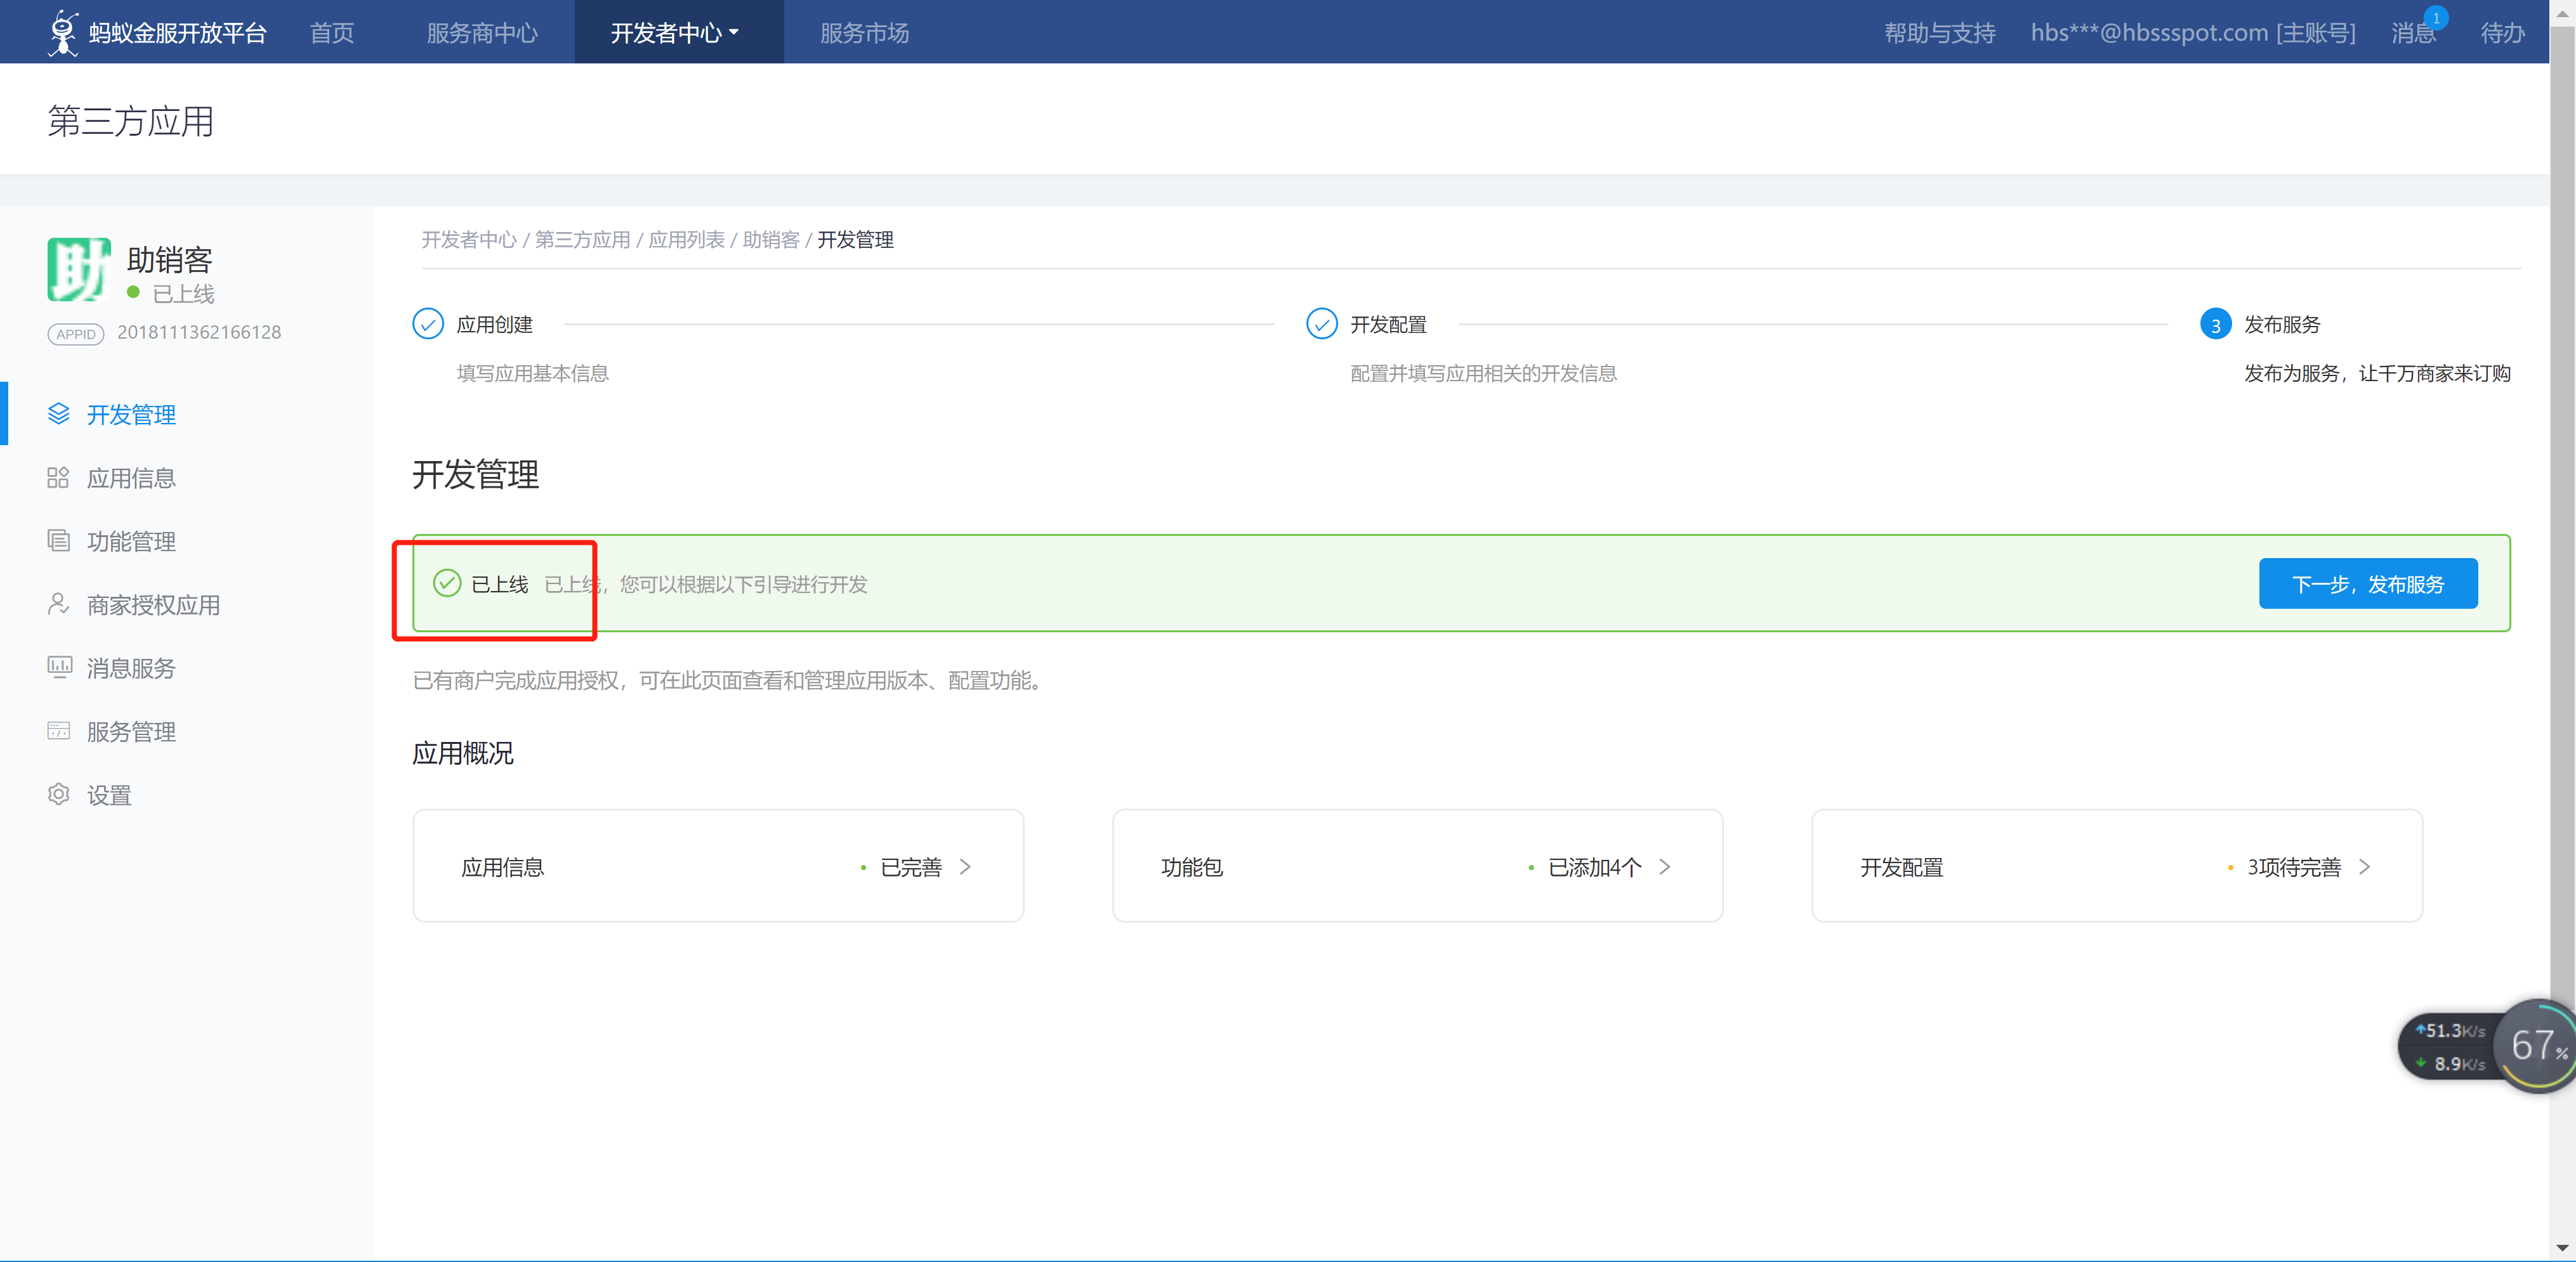Screen dimensions: 2576x1262
Task: Click the 商家授权应用 person icon
Action: click(58, 604)
